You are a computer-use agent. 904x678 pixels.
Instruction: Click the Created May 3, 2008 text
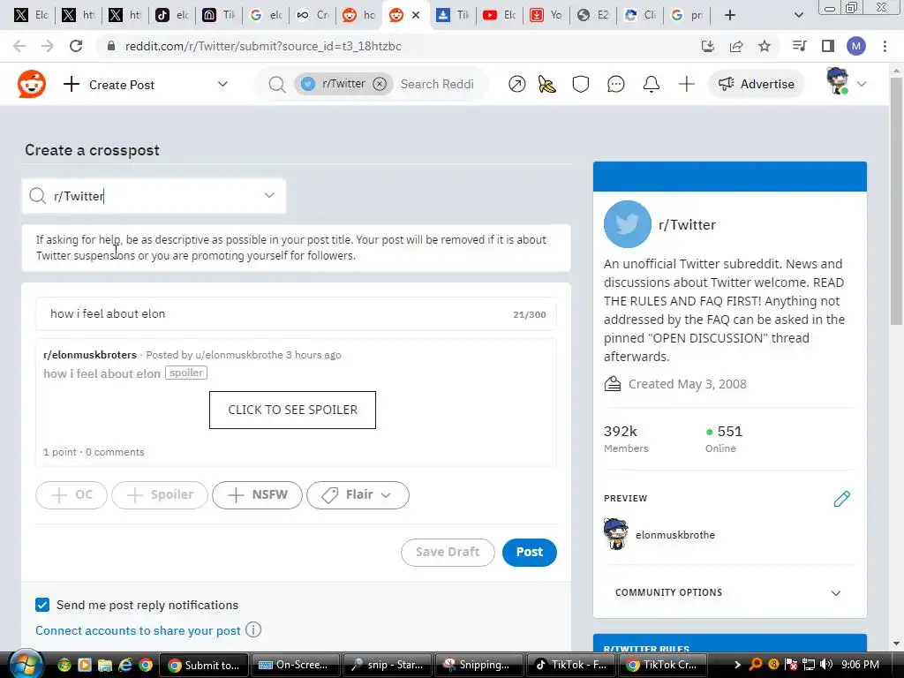(x=687, y=384)
